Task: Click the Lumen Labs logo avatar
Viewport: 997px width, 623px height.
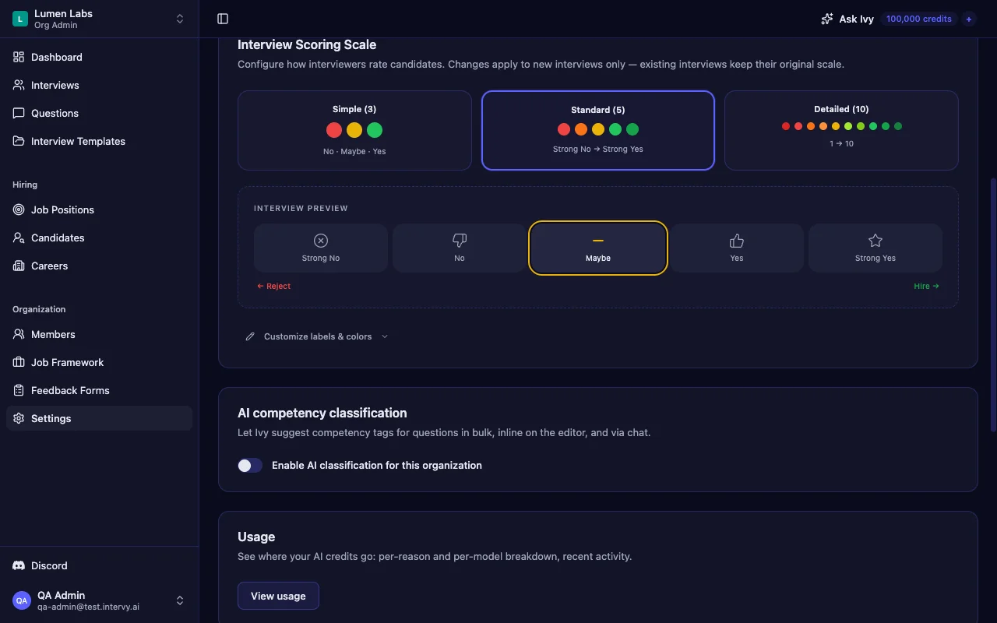Action: 20,19
